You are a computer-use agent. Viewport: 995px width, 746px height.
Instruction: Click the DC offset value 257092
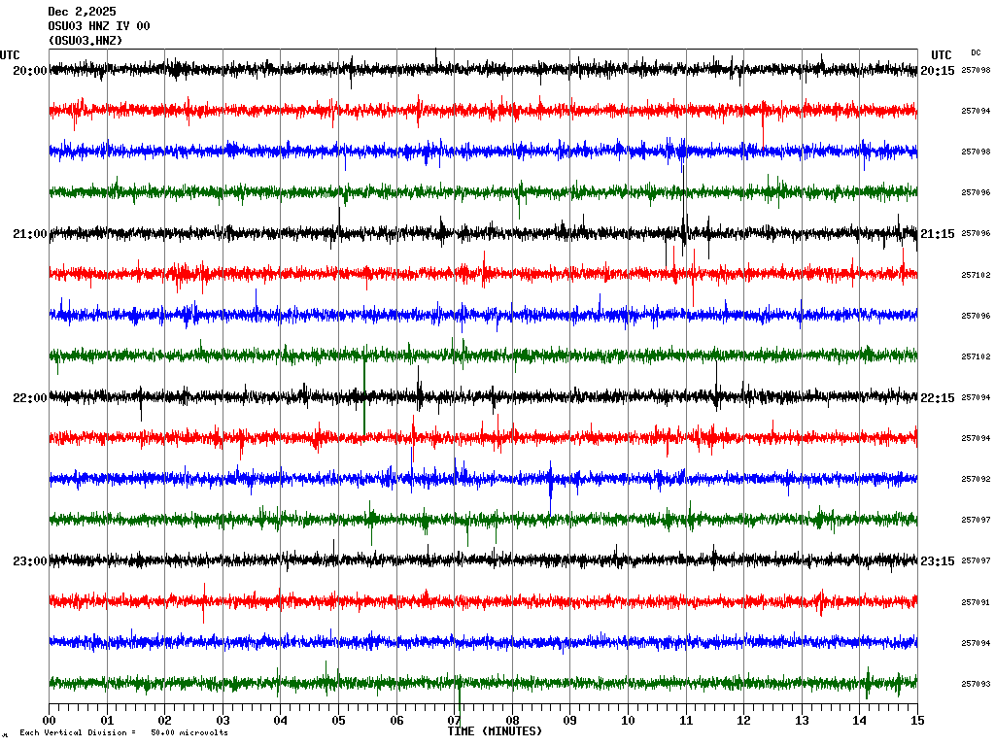click(x=976, y=479)
